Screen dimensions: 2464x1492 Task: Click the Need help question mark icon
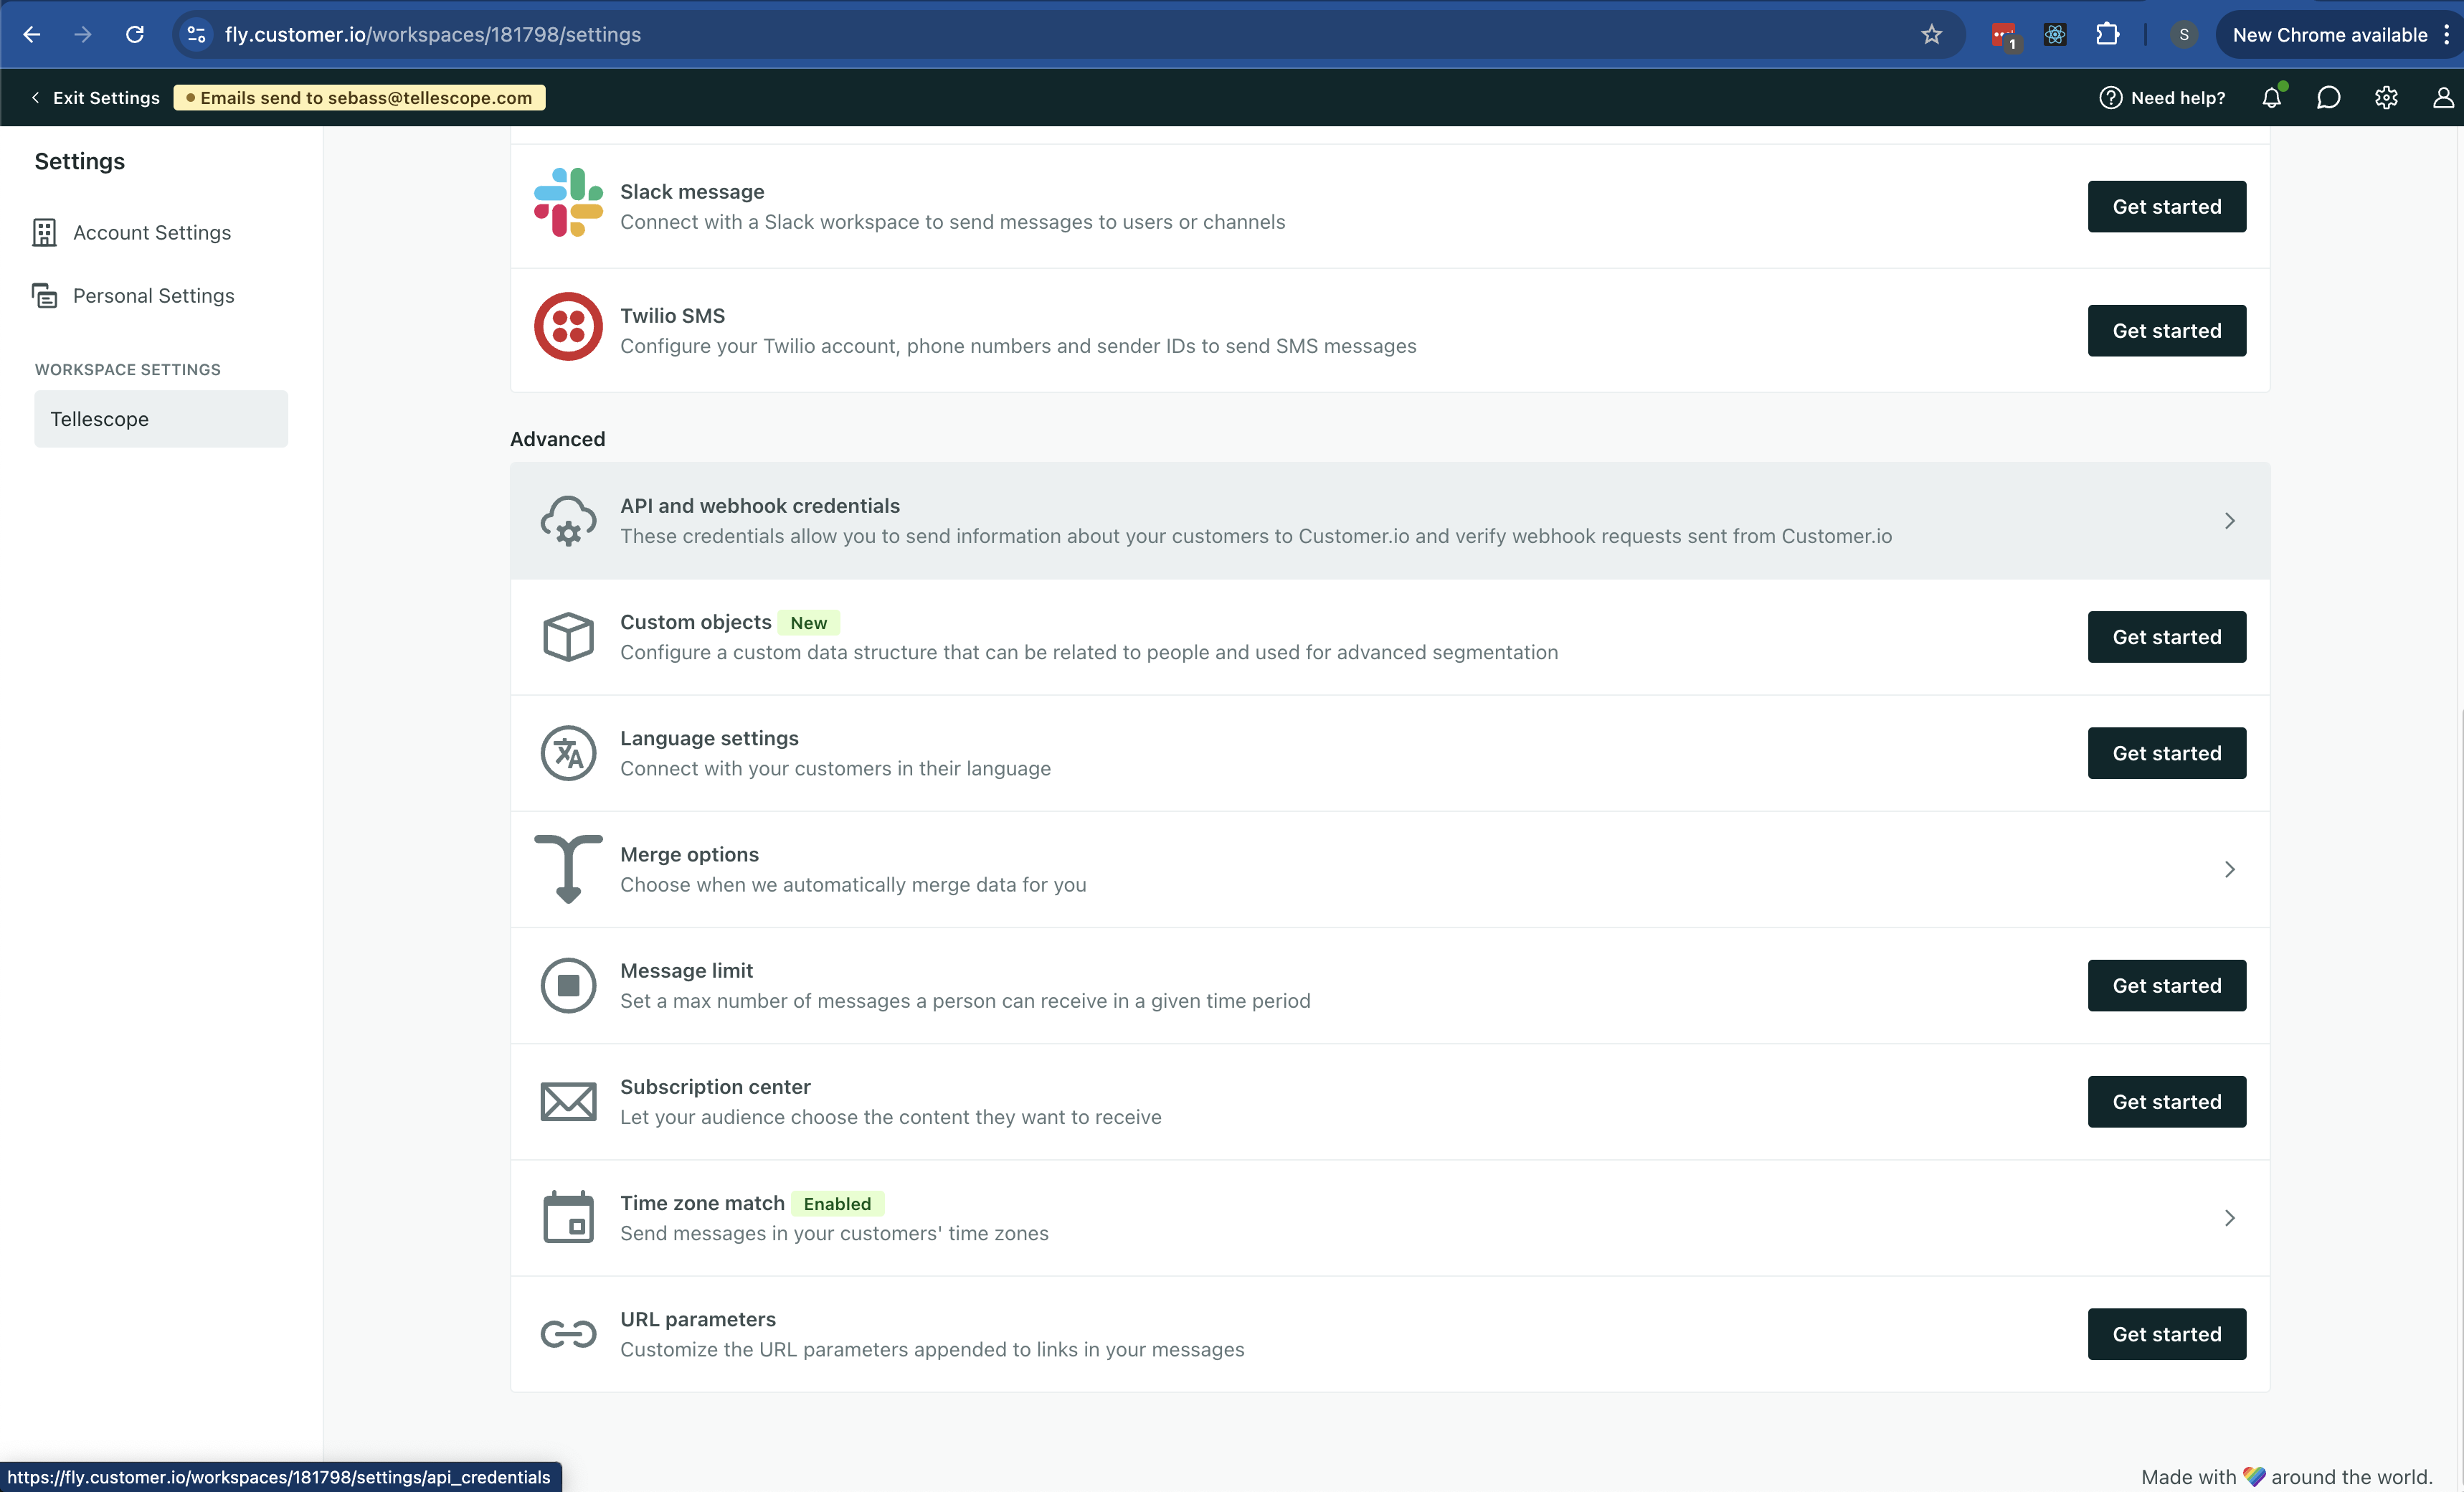pos(2110,97)
